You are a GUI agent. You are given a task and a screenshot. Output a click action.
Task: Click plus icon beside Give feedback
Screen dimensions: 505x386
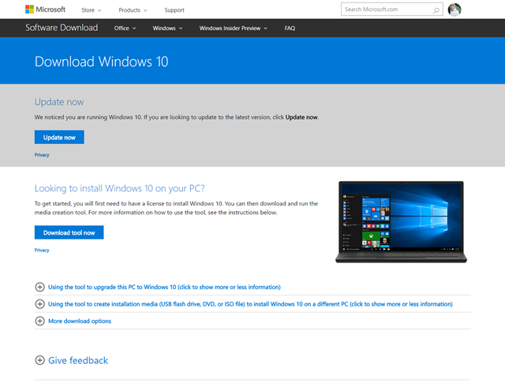click(39, 360)
